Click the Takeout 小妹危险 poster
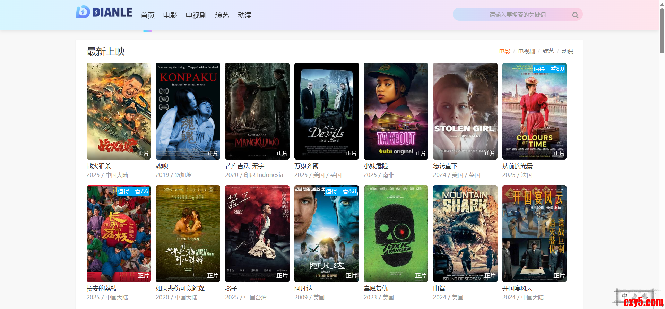Viewport: 665px width, 309px height. (396, 111)
